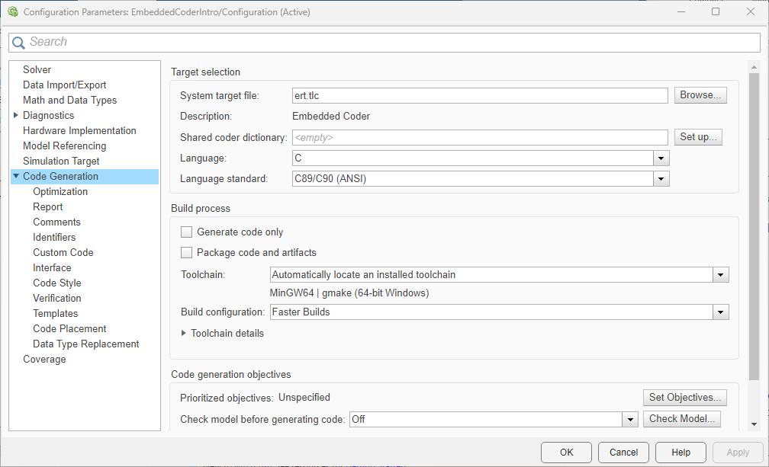
Task: Click the Simulink icon in title bar
Action: coord(12,12)
